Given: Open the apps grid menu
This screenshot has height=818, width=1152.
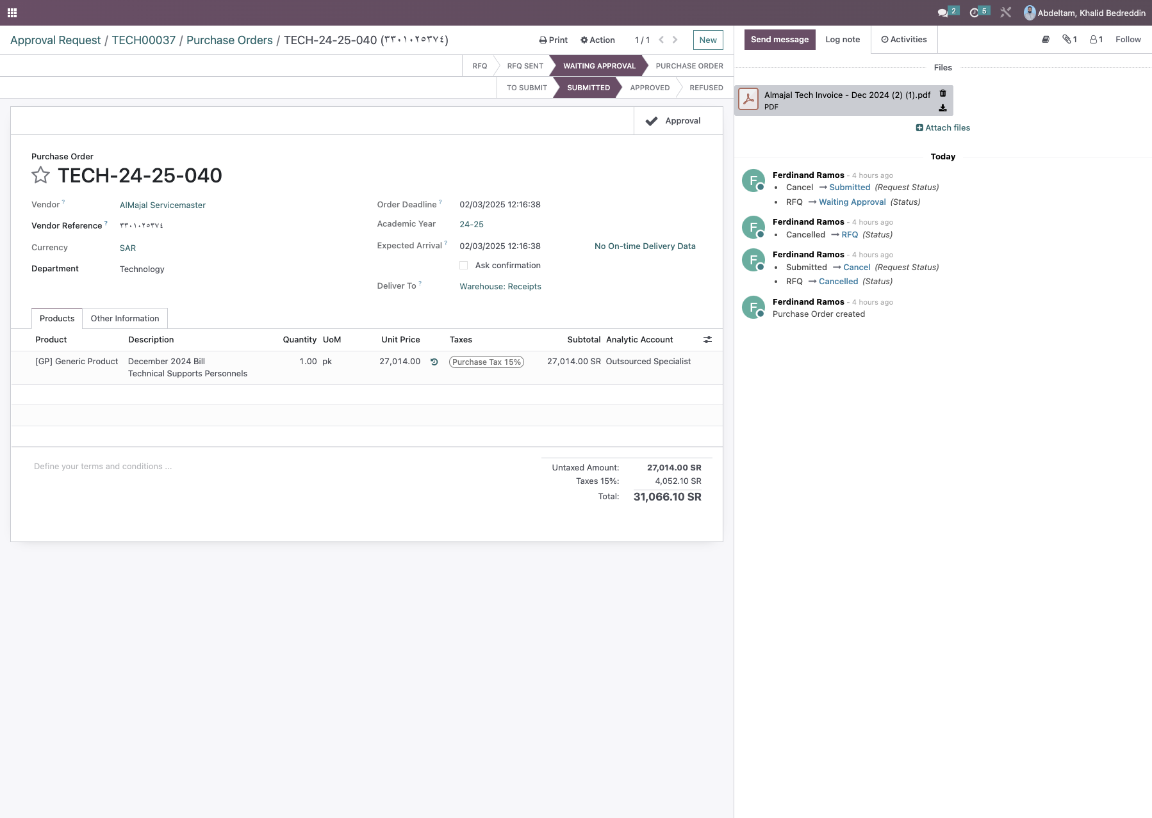Looking at the screenshot, I should click(12, 13).
